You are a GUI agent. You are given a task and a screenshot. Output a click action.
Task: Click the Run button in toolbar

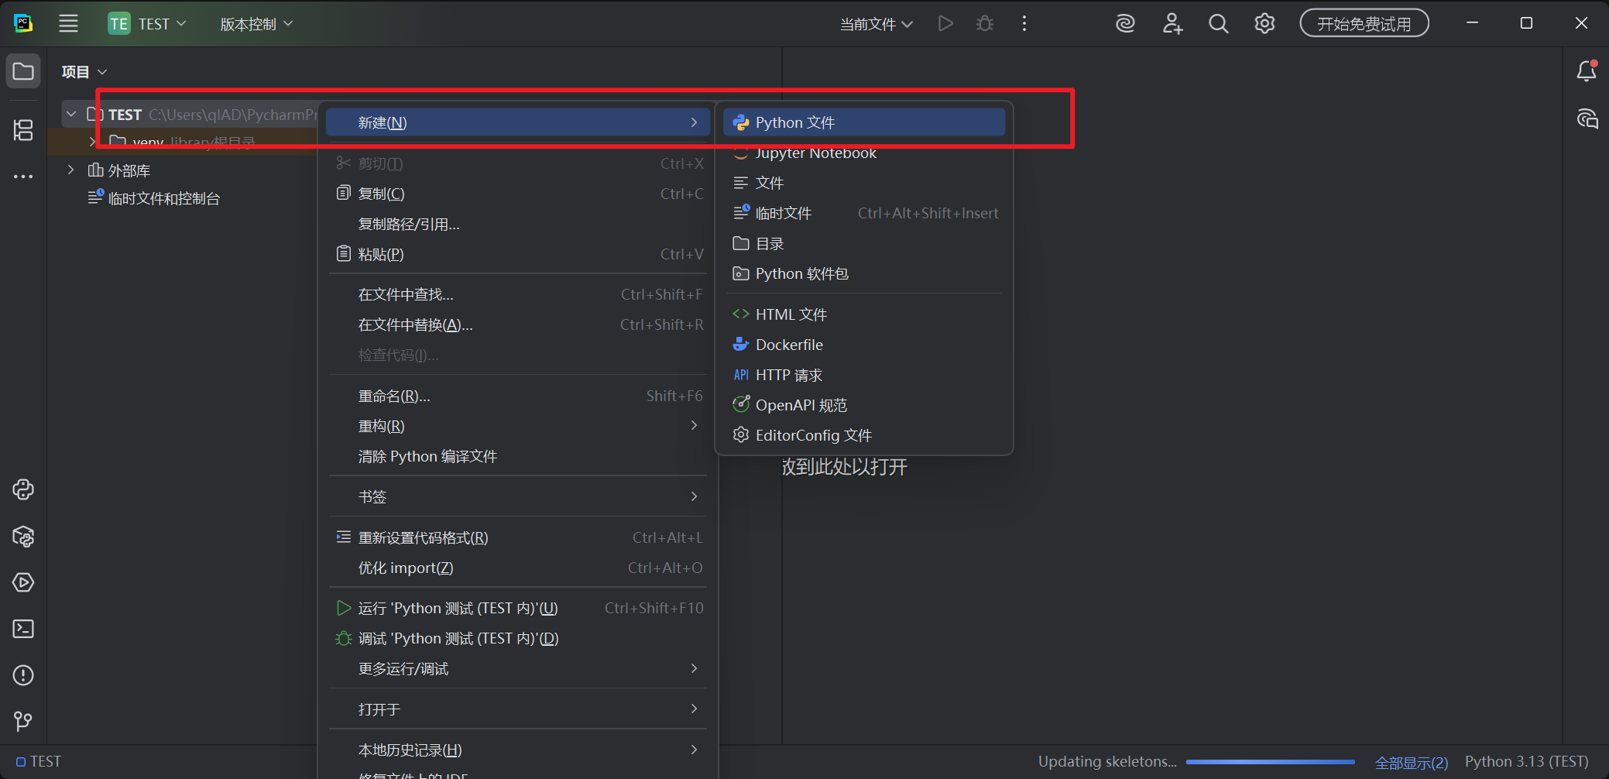point(945,23)
